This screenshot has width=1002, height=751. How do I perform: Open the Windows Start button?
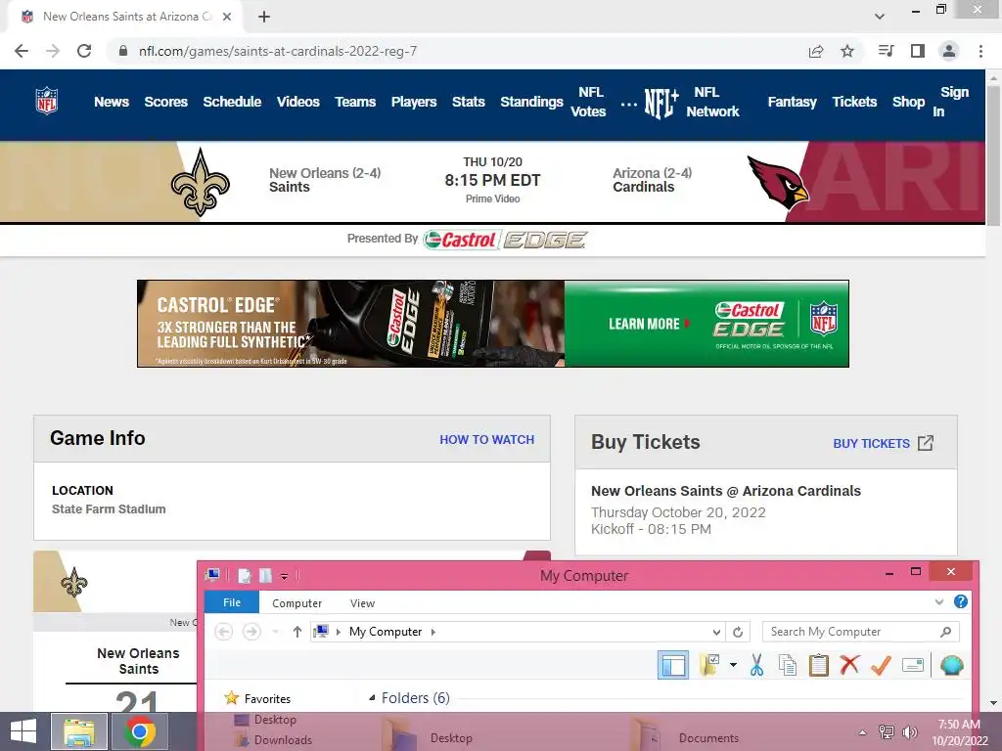[x=23, y=731]
